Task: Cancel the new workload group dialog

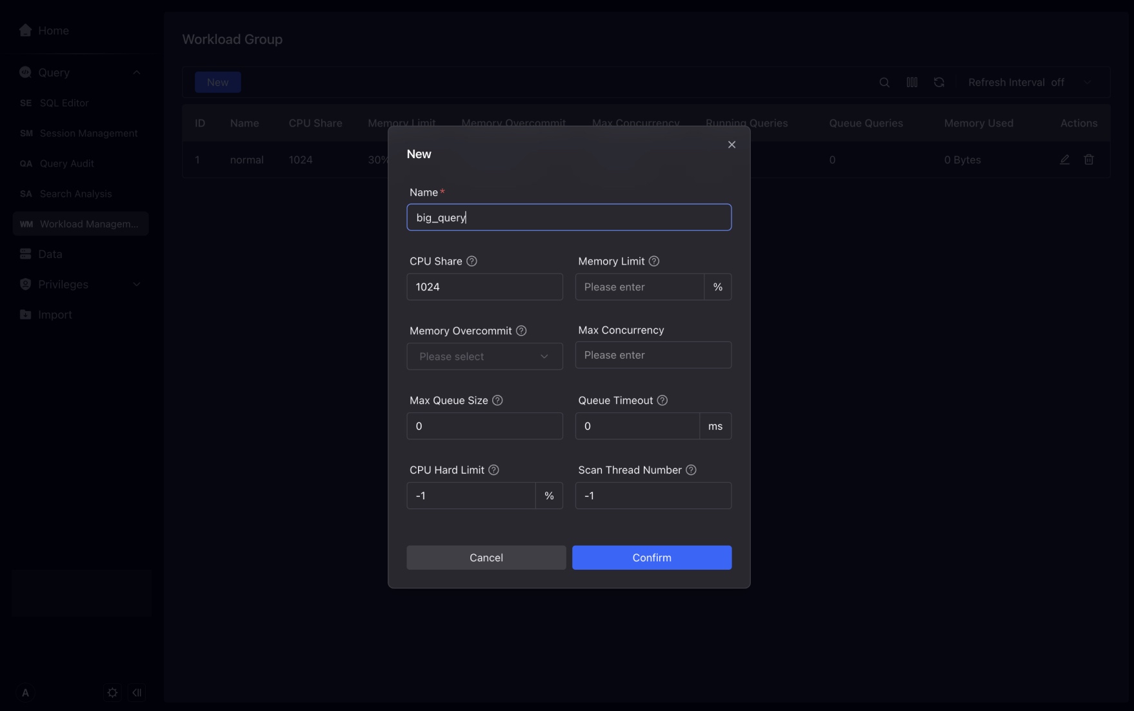Action: (x=486, y=557)
